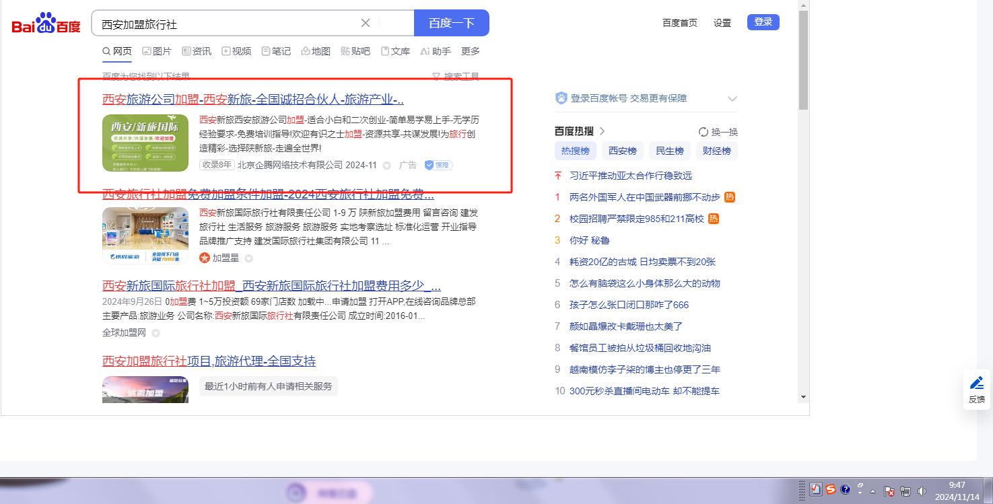The width and height of the screenshot is (993, 504).
Task: Click the 保障 shield badge on the first result
Action: 438,165
